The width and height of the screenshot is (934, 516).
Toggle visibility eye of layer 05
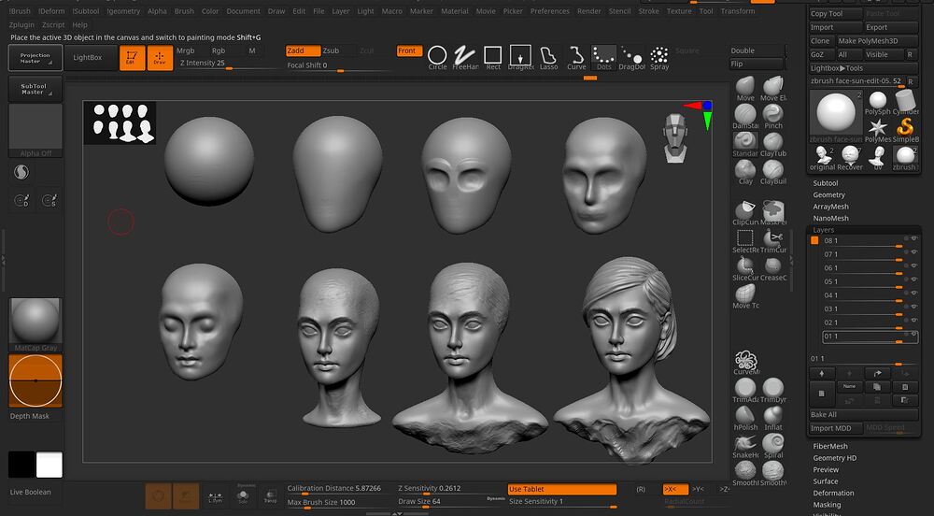coord(915,279)
